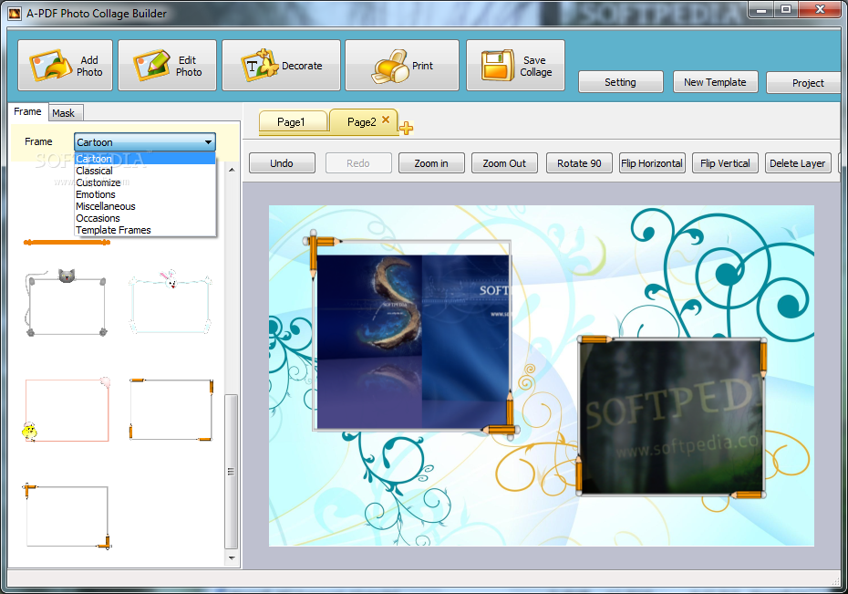This screenshot has height=594, width=848.
Task: Click the Flip Vertical button
Action: [x=725, y=163]
